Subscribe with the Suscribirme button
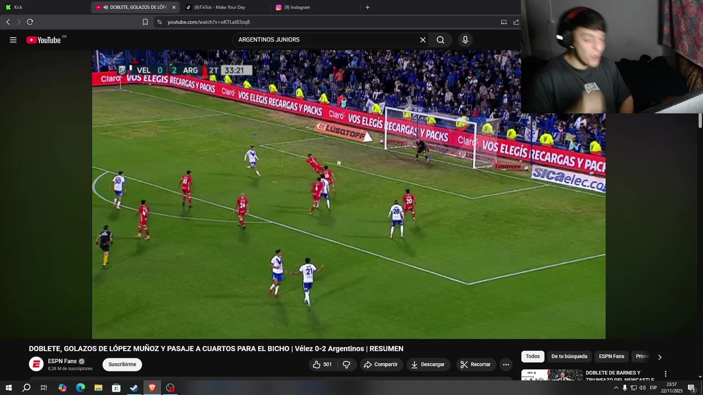 (122, 364)
